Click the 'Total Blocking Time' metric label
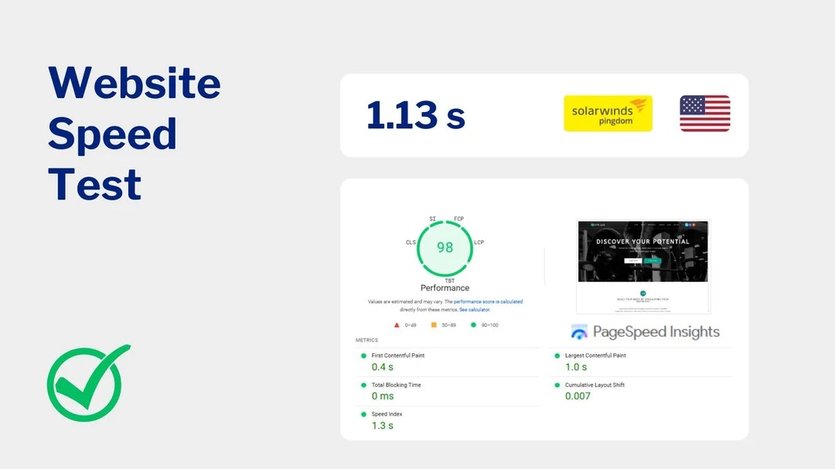The height and width of the screenshot is (469, 835). pyautogui.click(x=396, y=385)
